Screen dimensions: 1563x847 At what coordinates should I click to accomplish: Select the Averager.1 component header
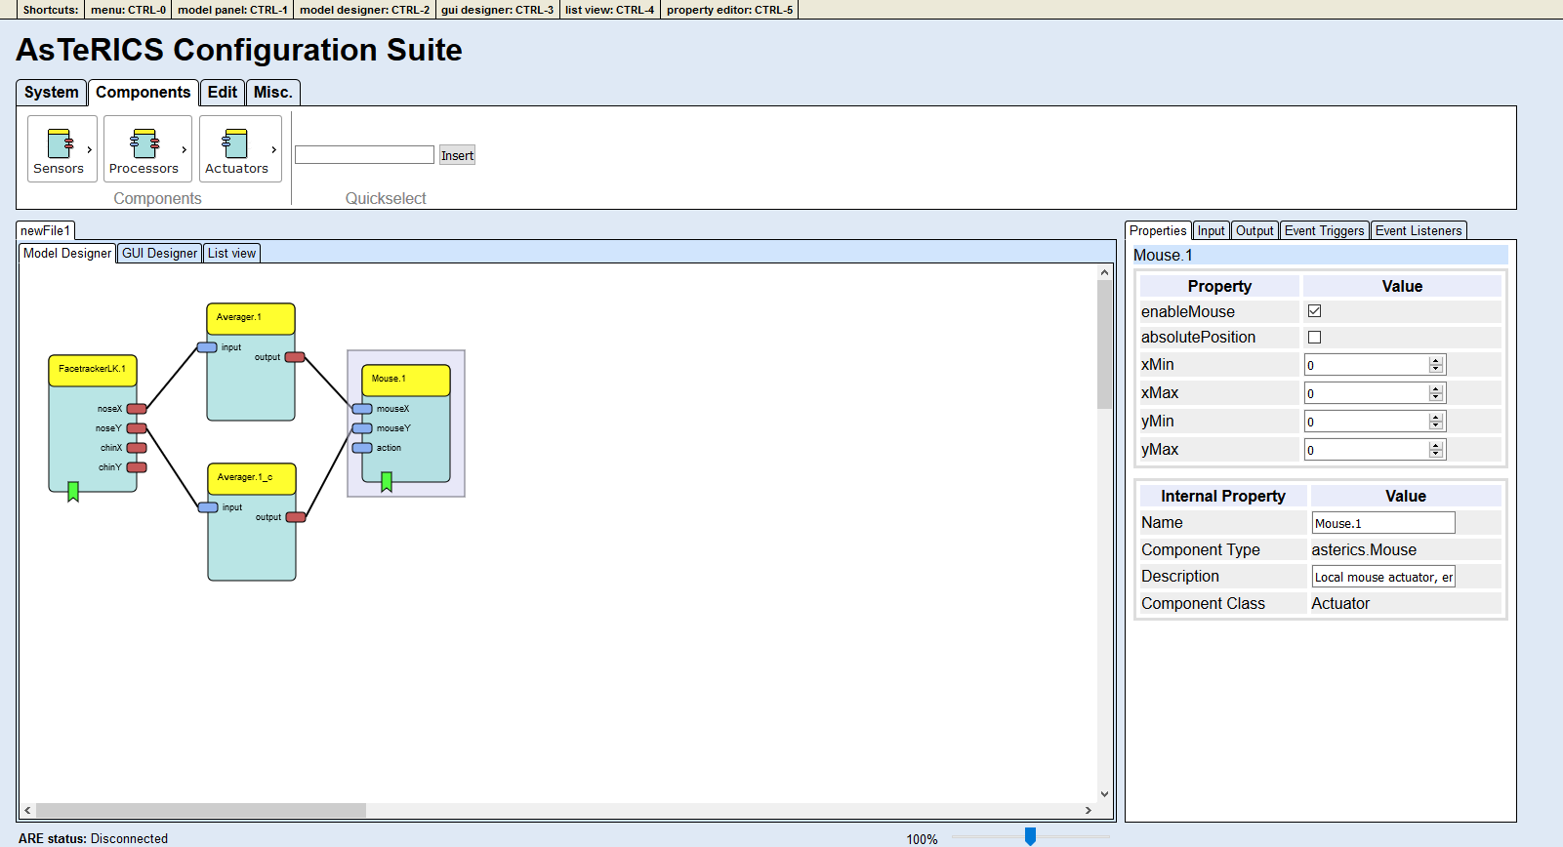251,318
